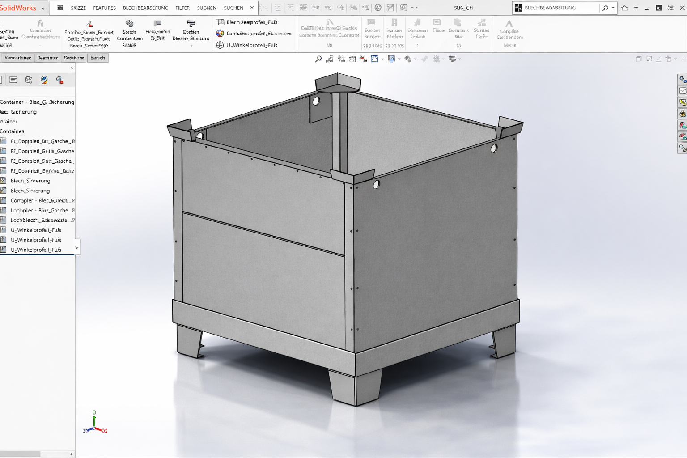Open the View Orientation dropdown arrow

click(382, 59)
